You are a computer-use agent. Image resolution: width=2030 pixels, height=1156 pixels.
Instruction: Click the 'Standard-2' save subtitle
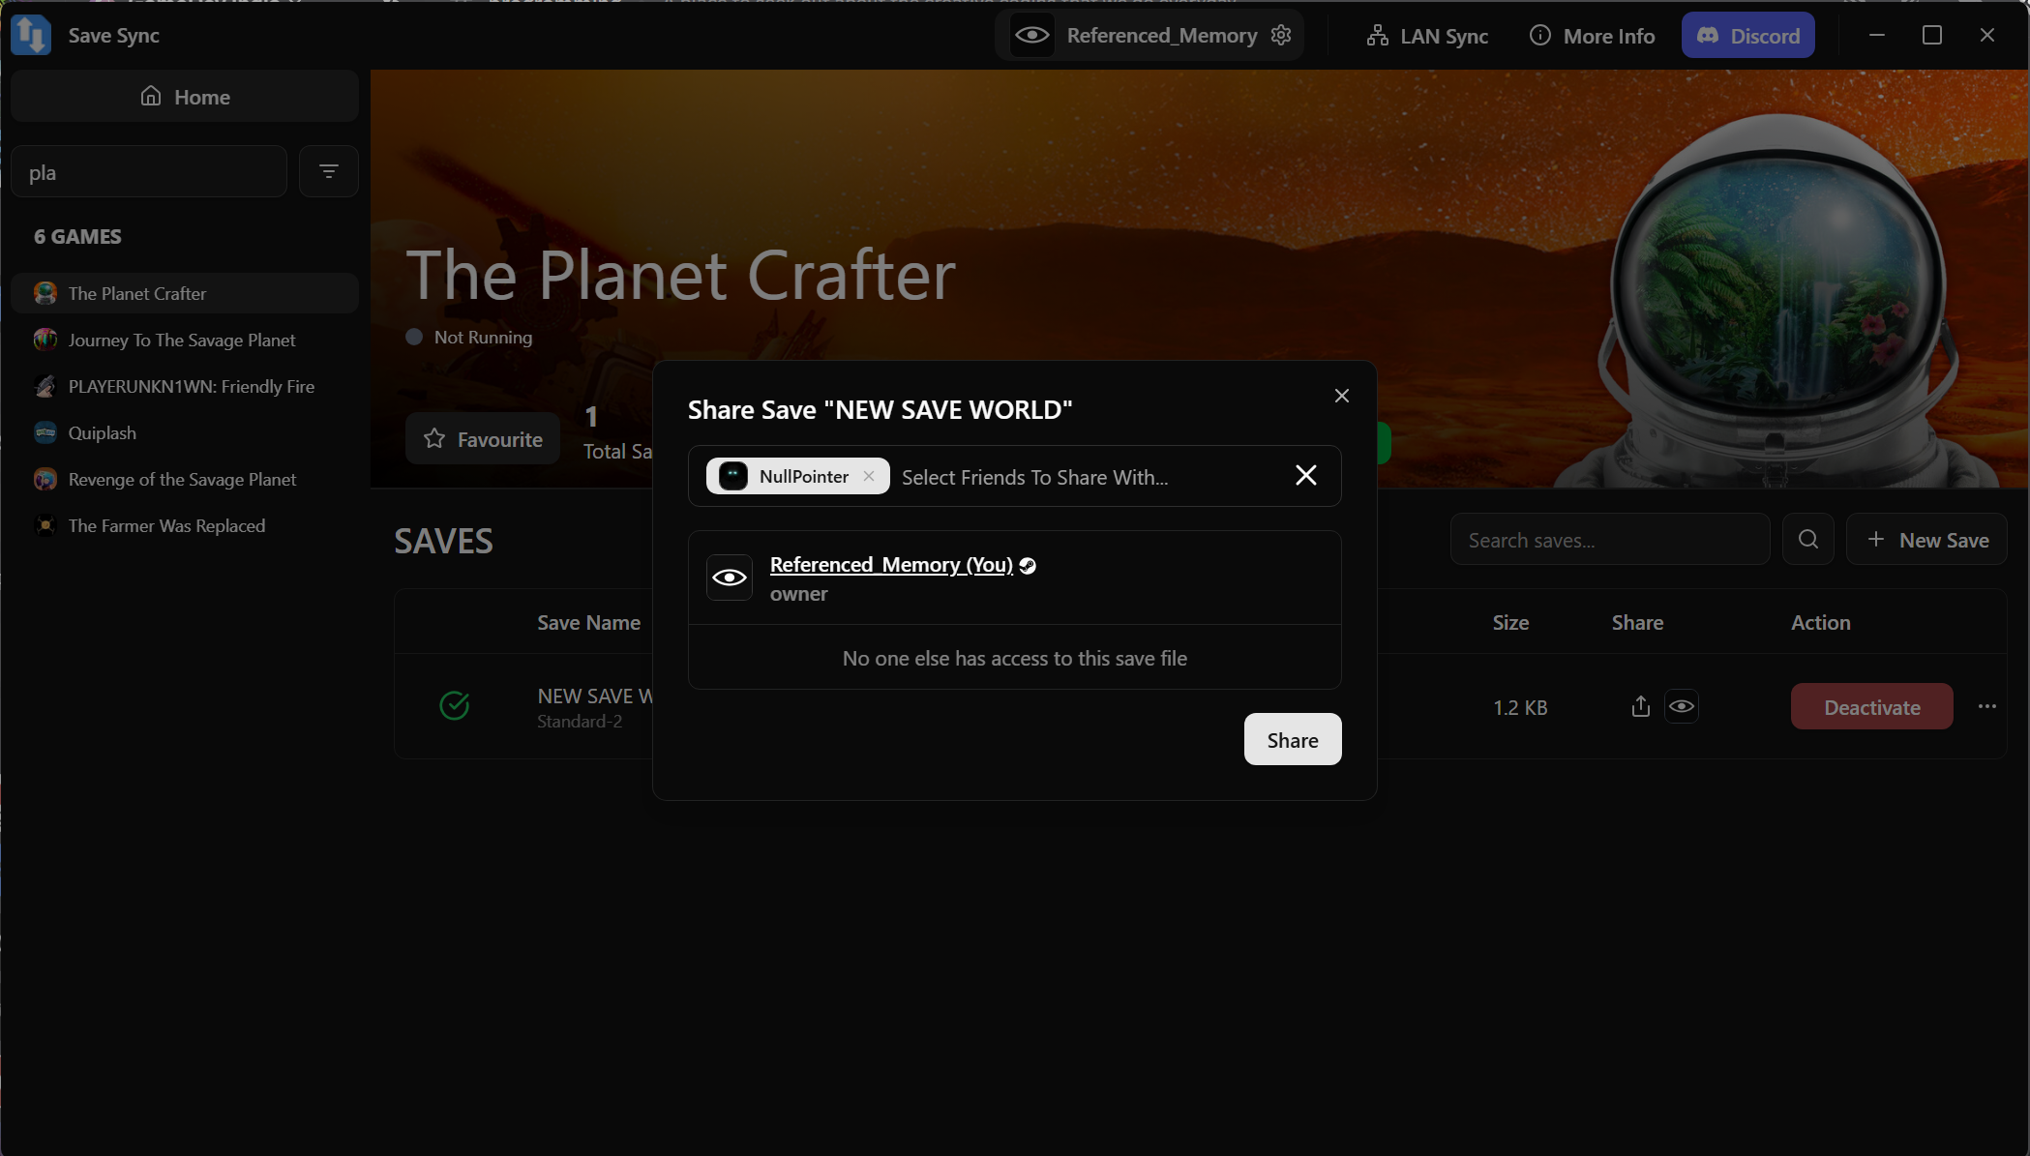580,722
